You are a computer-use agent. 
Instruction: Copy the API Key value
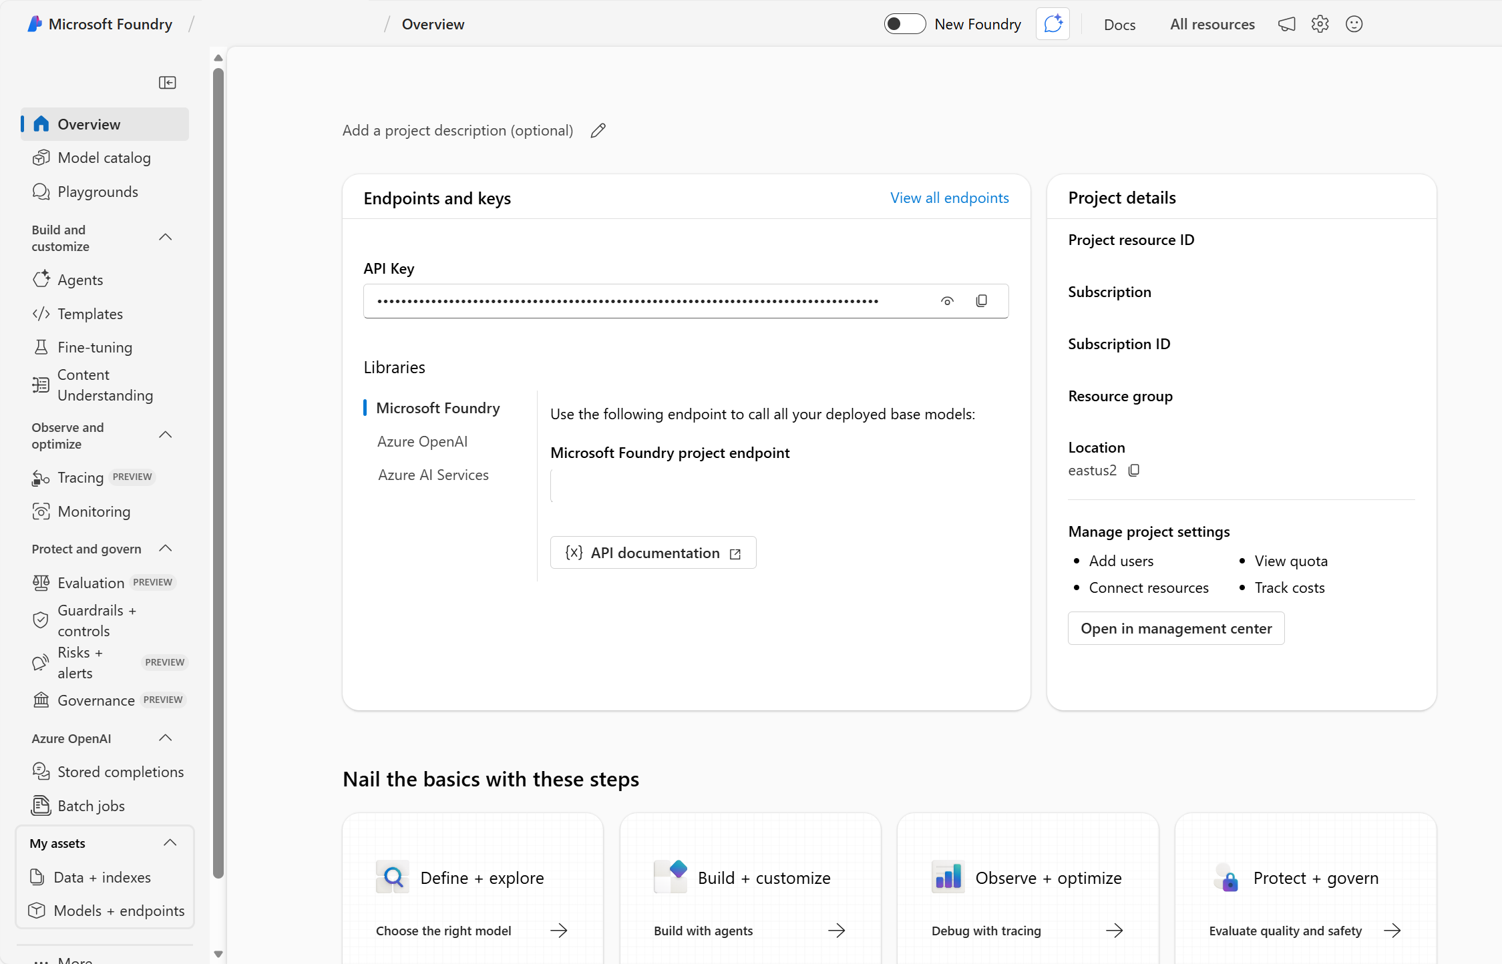982,300
